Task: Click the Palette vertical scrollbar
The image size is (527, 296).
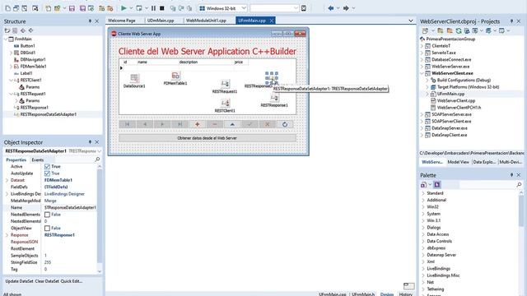Action: pyautogui.click(x=521, y=211)
